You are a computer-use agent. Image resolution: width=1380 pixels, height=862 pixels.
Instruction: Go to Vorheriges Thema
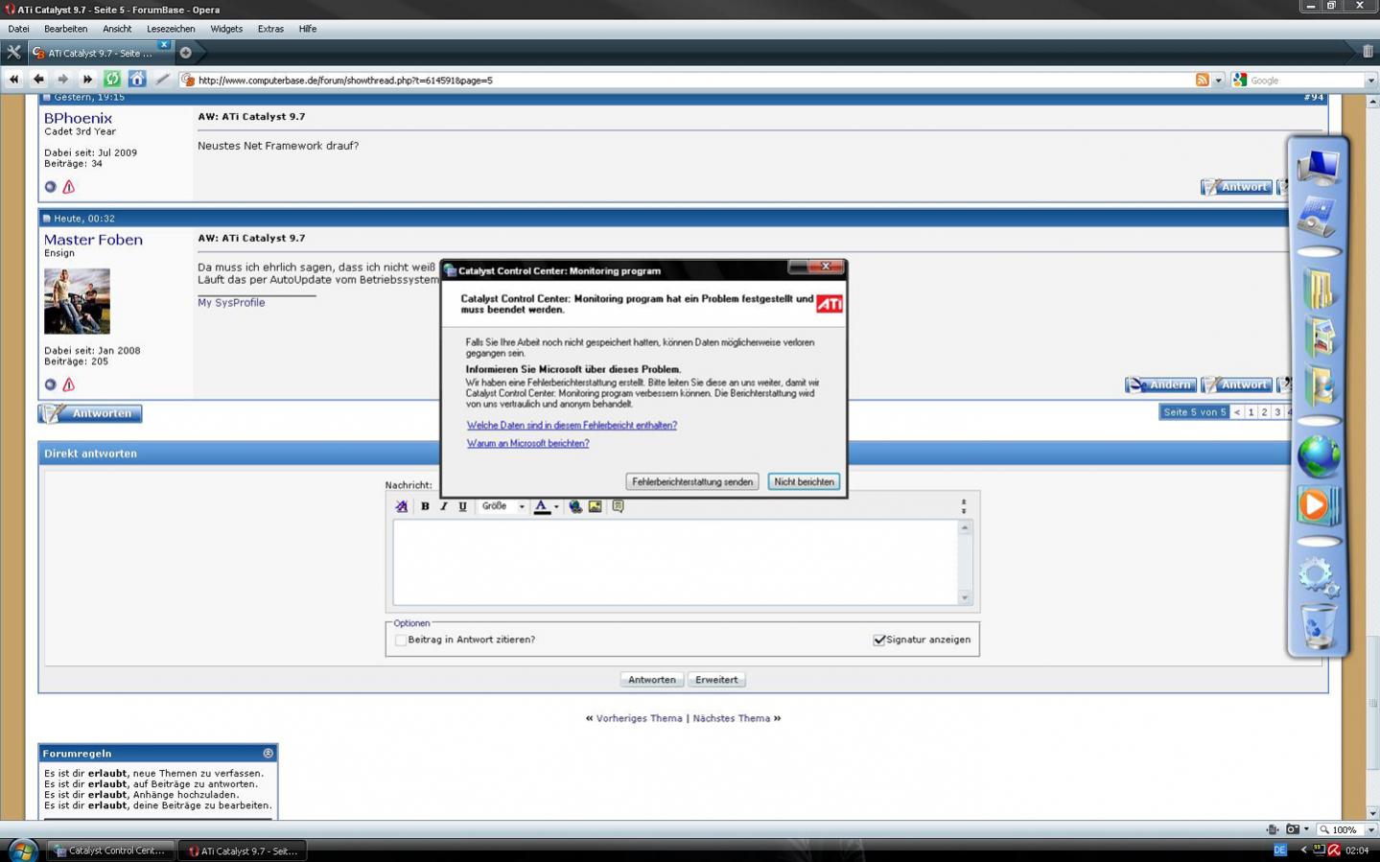(x=639, y=718)
